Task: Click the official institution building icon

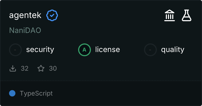Action: point(169,16)
